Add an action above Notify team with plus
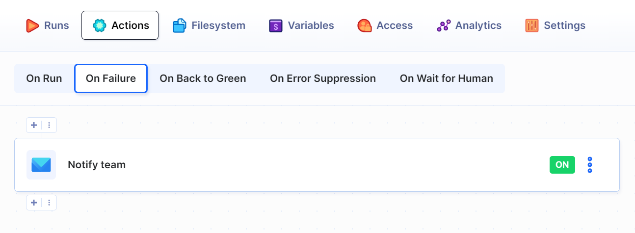This screenshot has height=233, width=635. click(34, 125)
